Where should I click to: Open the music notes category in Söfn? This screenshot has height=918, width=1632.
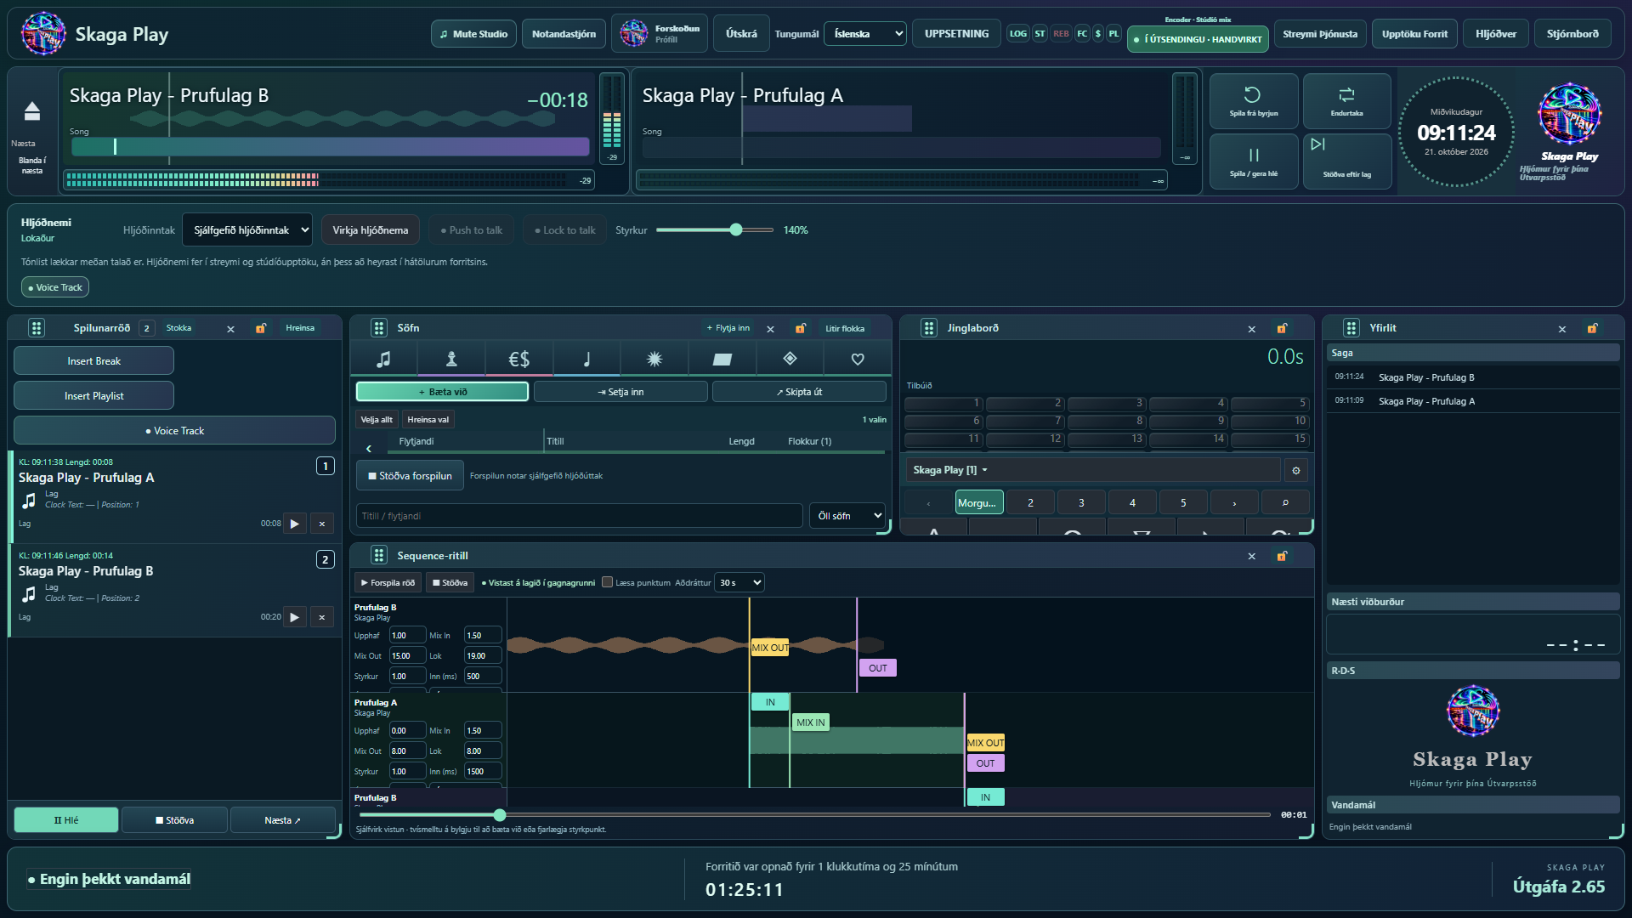click(383, 359)
